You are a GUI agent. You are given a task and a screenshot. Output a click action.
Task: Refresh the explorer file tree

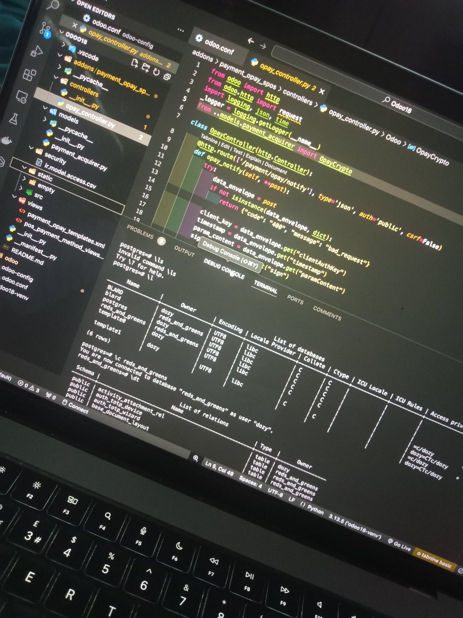156,72
